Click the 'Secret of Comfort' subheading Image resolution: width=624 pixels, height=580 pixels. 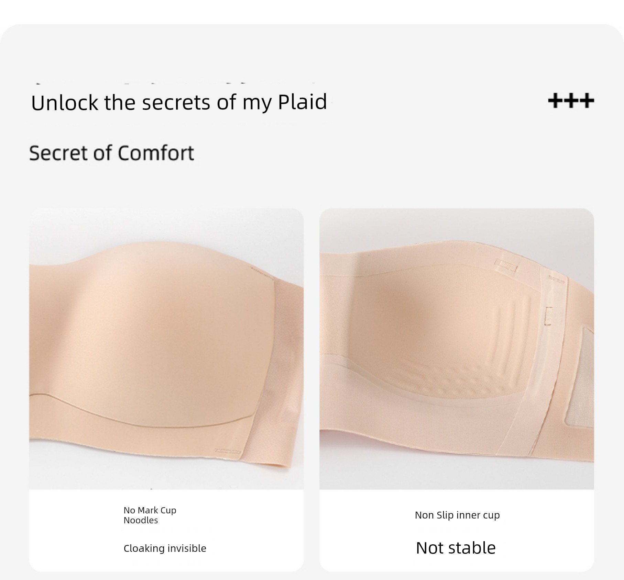112,153
